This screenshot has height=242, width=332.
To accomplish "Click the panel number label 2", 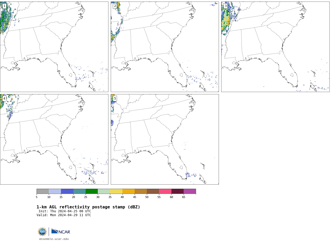I will pyautogui.click(x=115, y=6).
